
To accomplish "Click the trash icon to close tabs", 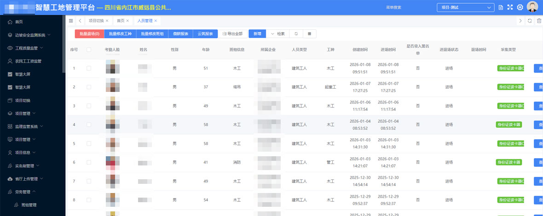I will coord(539,21).
